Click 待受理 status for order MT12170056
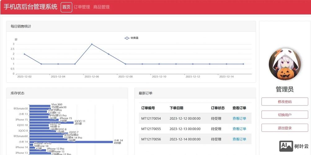The image size is (311, 155). (216, 139)
